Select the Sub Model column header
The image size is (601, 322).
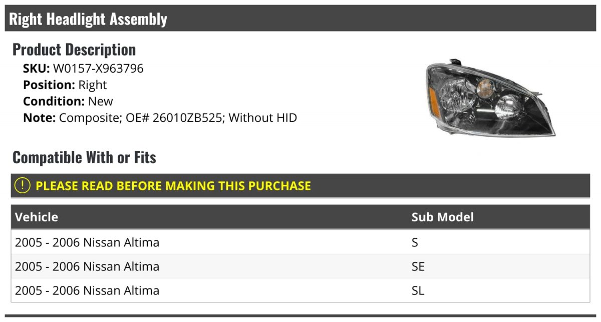(443, 217)
